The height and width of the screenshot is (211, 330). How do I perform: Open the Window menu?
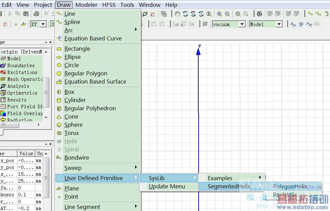pos(150,4)
